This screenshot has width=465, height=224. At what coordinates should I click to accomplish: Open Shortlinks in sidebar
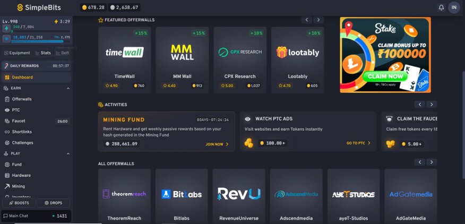[x=36, y=132]
